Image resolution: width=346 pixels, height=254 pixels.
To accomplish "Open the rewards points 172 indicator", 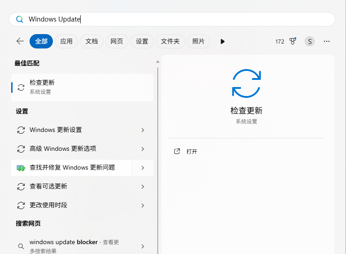I will click(280, 42).
